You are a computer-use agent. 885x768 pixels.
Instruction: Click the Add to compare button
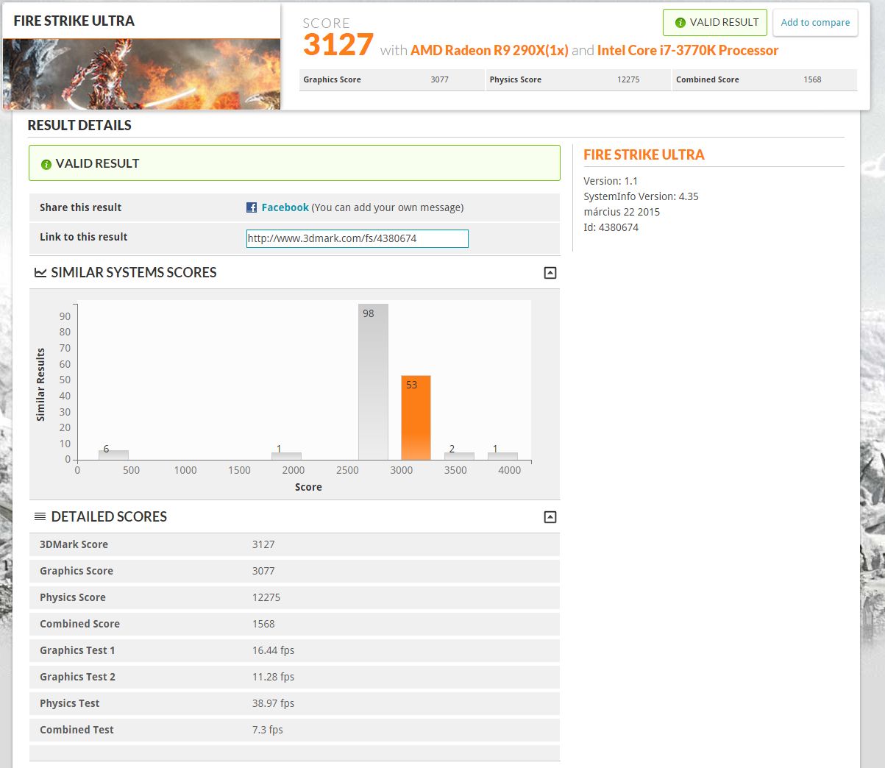[x=815, y=23]
